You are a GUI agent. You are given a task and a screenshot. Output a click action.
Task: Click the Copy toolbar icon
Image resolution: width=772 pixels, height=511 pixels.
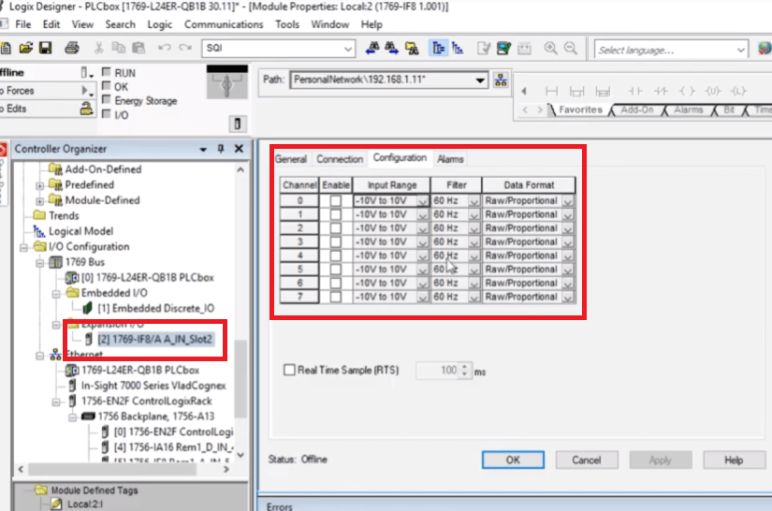[x=118, y=48]
